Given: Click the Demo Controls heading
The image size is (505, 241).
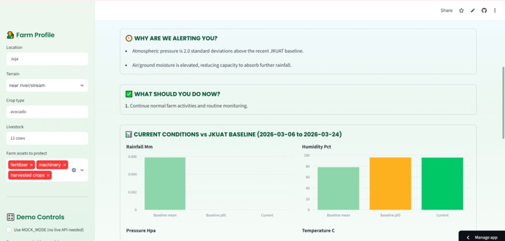Looking at the screenshot, I should 40,217.
